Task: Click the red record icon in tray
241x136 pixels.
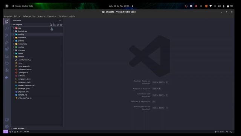Action: click(196, 6)
